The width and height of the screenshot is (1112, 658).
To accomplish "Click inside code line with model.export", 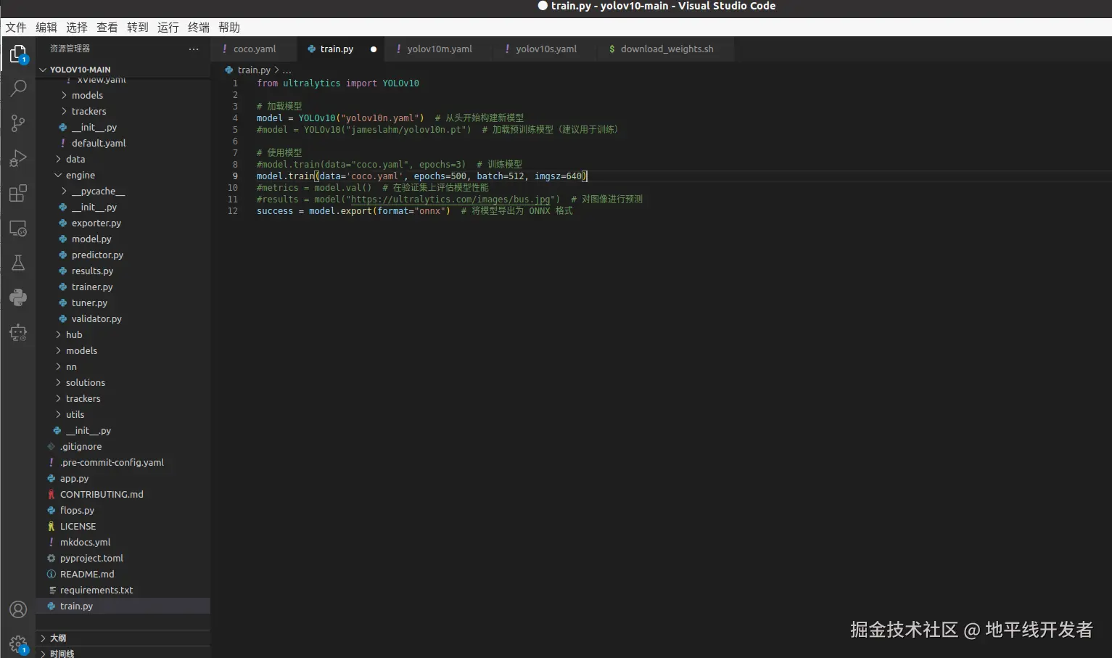I will click(x=415, y=211).
